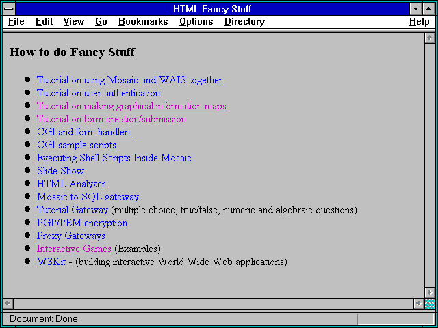This screenshot has height=328, width=438.
Task: Click the horizontal scrollbar right arrow
Action: point(418,303)
